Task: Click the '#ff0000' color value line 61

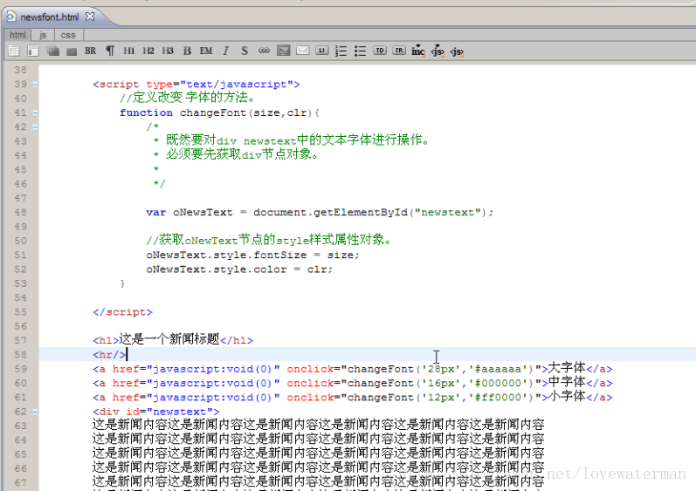Action: 500,398
